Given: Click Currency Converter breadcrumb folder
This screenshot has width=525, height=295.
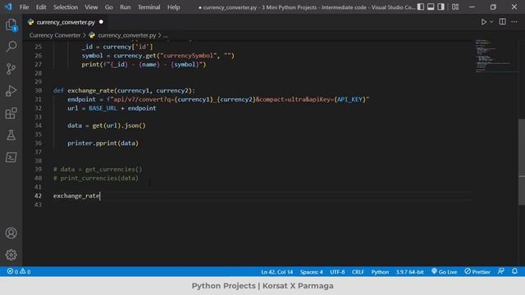Looking at the screenshot, I should click(55, 35).
